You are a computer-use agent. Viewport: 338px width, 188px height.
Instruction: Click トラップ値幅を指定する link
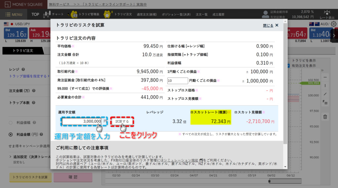pyautogui.click(x=29, y=76)
